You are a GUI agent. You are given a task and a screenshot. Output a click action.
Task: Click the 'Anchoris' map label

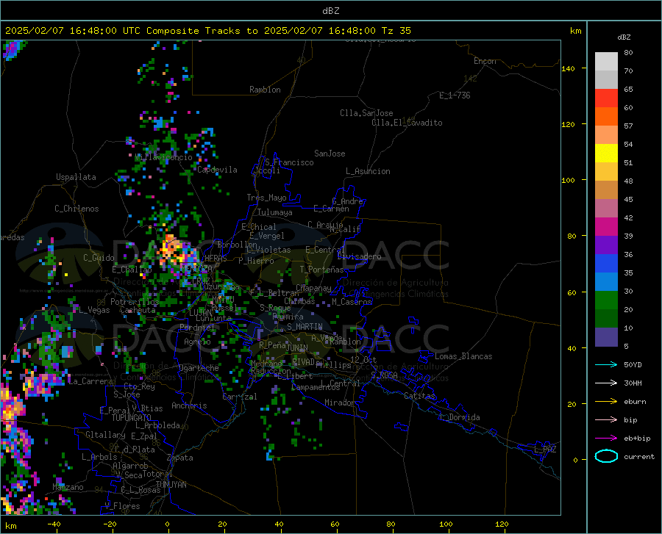point(189,406)
